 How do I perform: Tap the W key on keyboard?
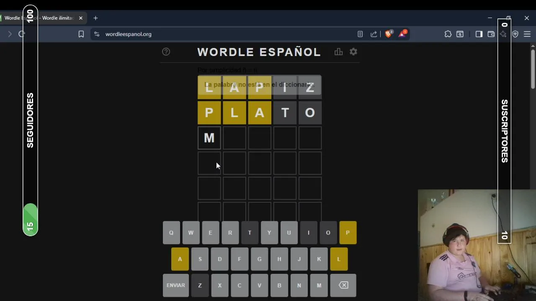pos(191,232)
